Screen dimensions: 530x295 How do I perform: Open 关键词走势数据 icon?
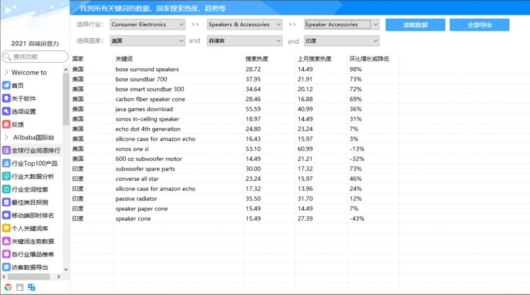pos(6,241)
